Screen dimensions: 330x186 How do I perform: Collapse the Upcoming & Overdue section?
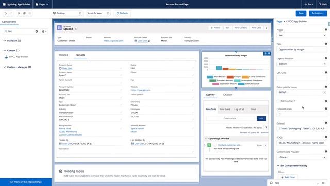tap(206, 139)
